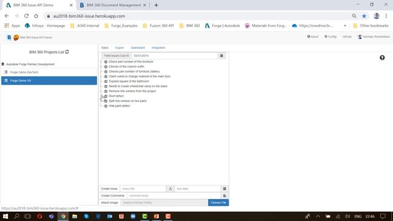The image size is (393, 221).
Task: Click the submit icon next to comment body
Action: 225,195
